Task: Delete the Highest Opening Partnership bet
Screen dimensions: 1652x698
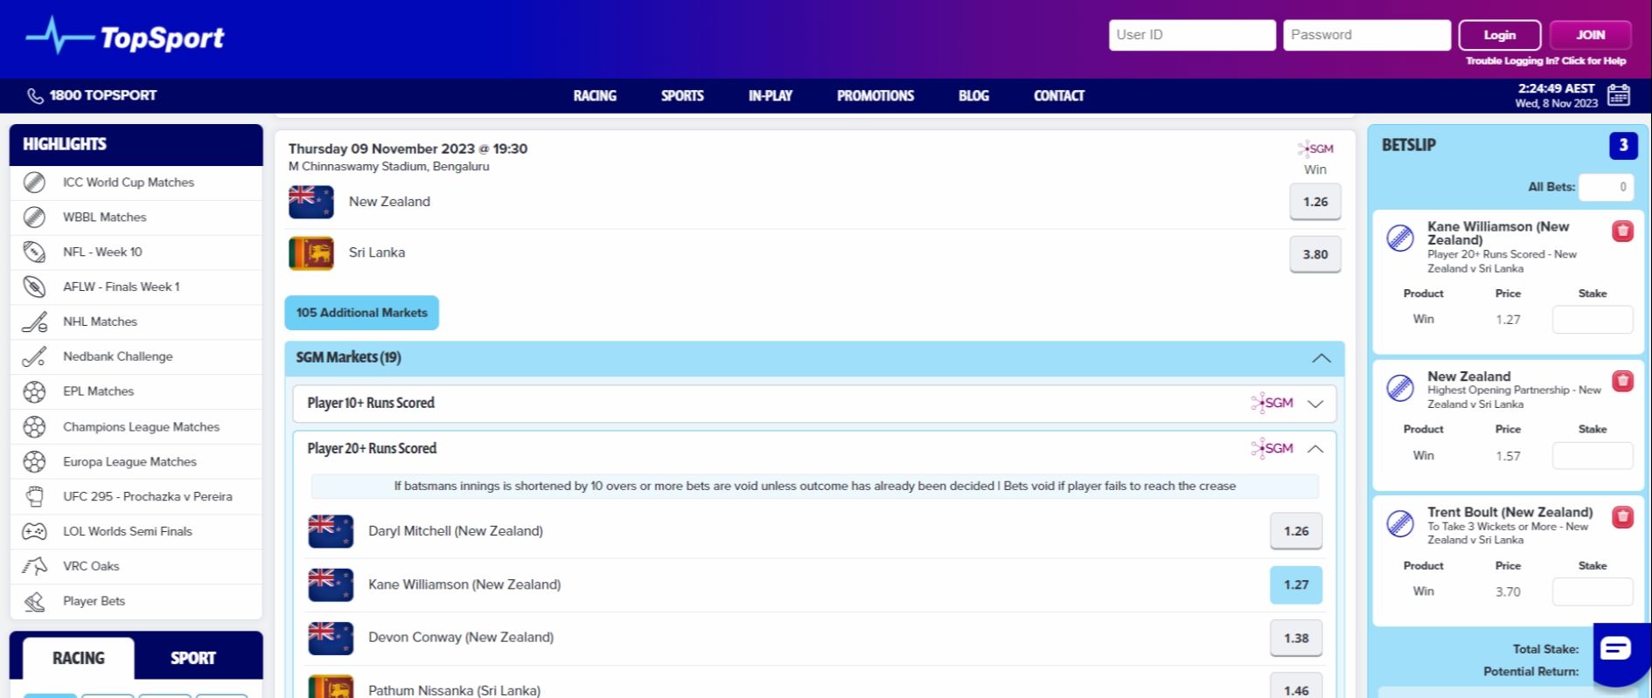Action: (1623, 381)
